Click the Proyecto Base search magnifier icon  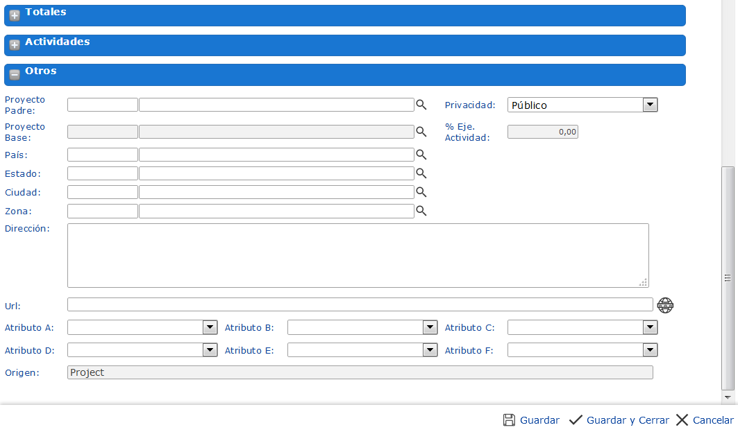click(421, 132)
